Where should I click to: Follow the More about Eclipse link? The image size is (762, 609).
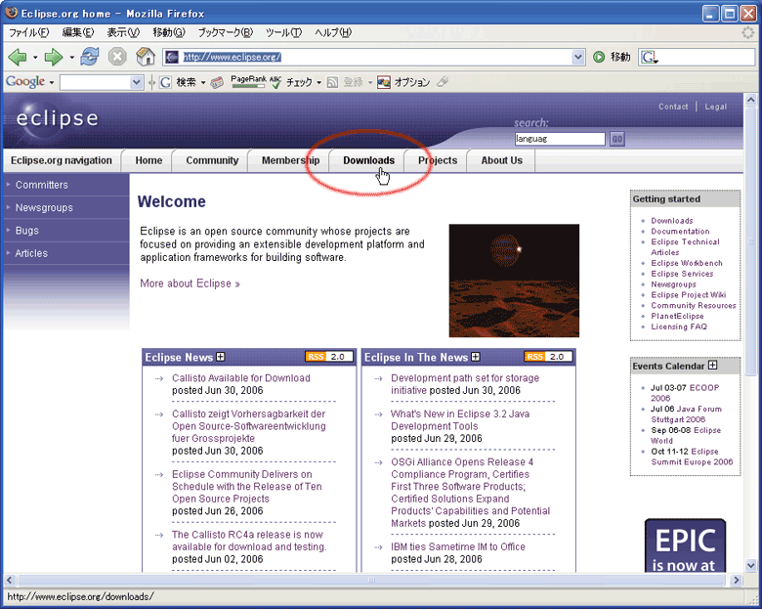click(x=190, y=283)
